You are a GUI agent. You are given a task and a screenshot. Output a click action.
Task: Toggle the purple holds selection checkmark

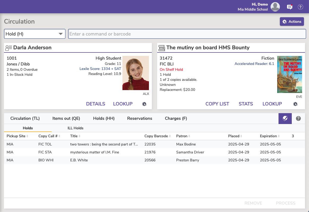(x=285, y=118)
